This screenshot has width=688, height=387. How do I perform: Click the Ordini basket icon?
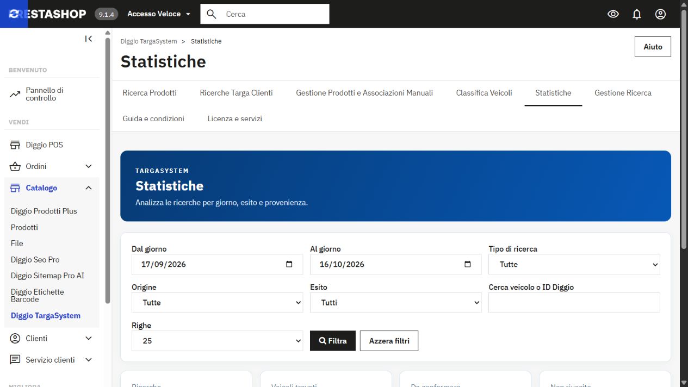tap(15, 166)
